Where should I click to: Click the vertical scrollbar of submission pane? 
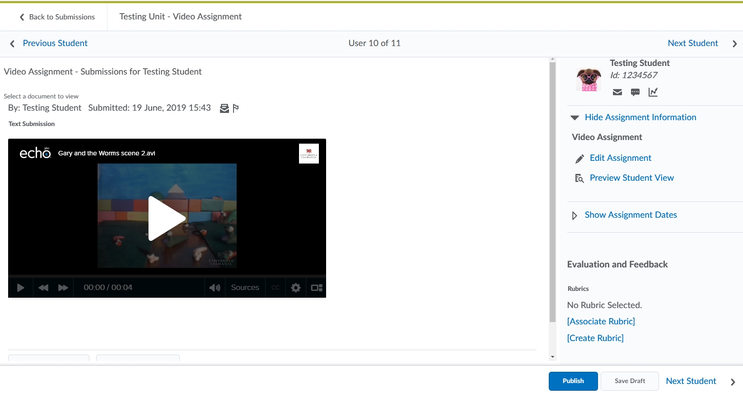(x=552, y=192)
